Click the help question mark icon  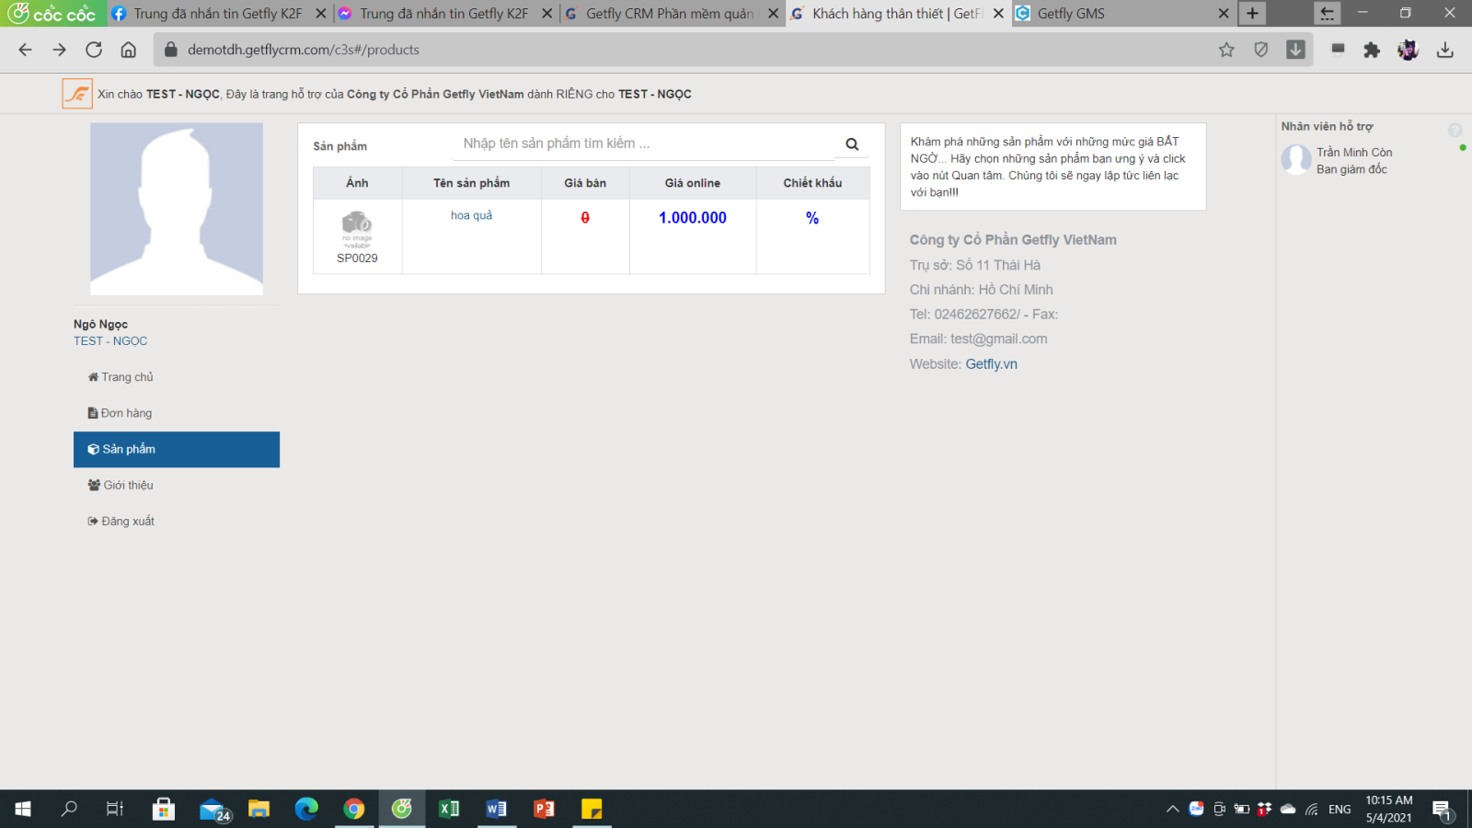1455,131
